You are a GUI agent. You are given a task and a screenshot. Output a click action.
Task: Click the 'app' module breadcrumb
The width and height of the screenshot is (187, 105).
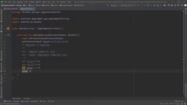coord(19,5)
